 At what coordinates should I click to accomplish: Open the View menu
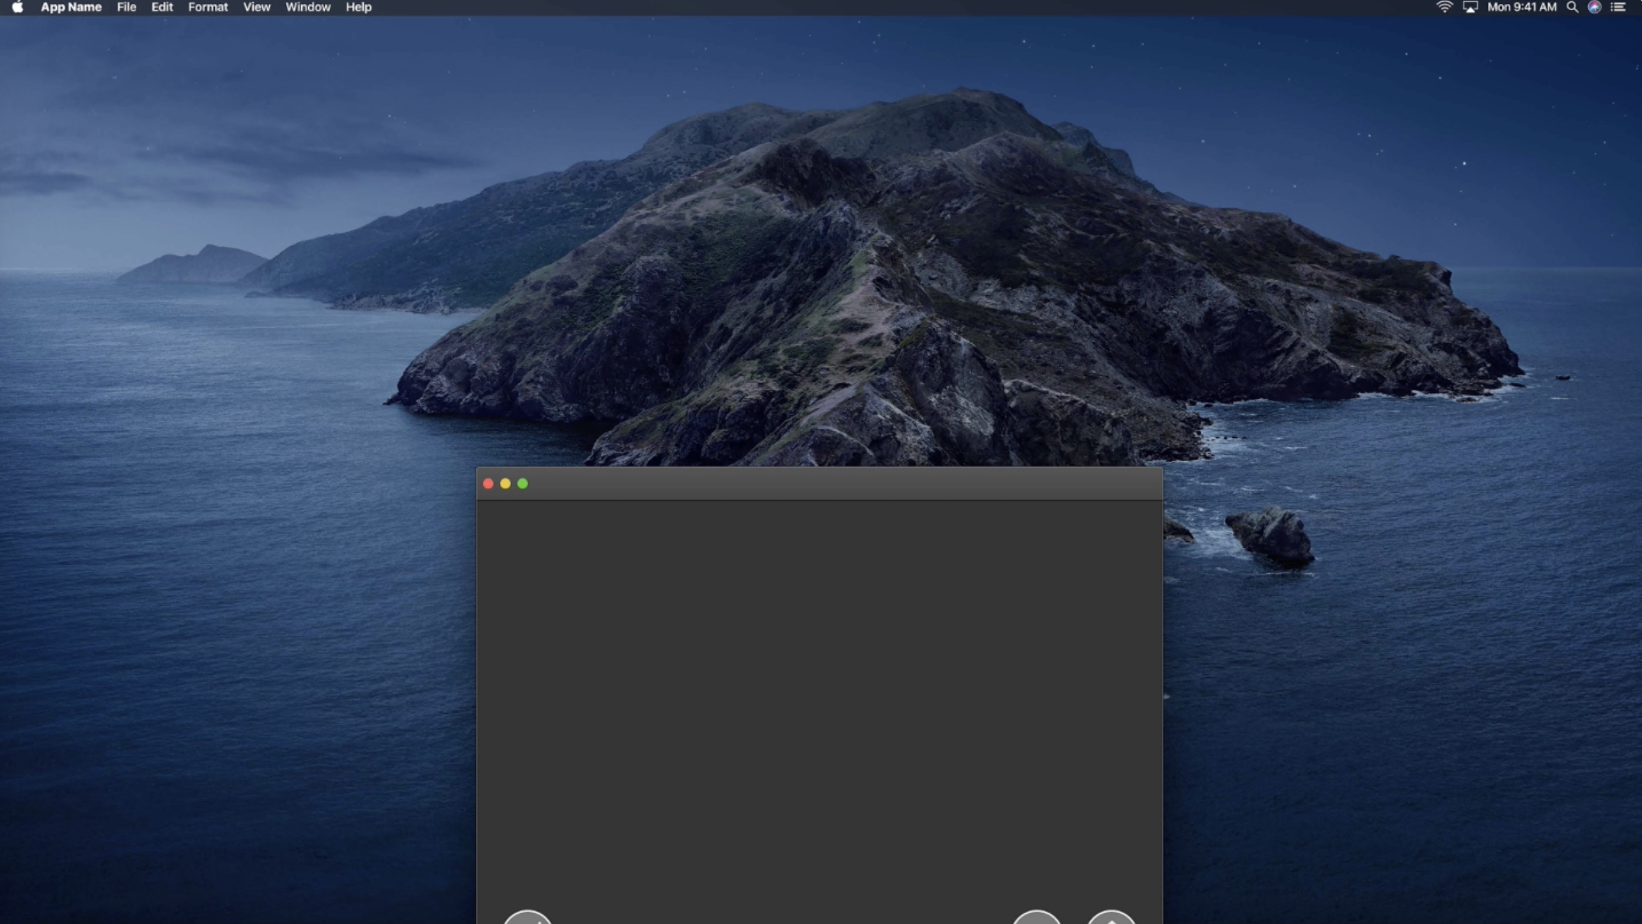[256, 7]
